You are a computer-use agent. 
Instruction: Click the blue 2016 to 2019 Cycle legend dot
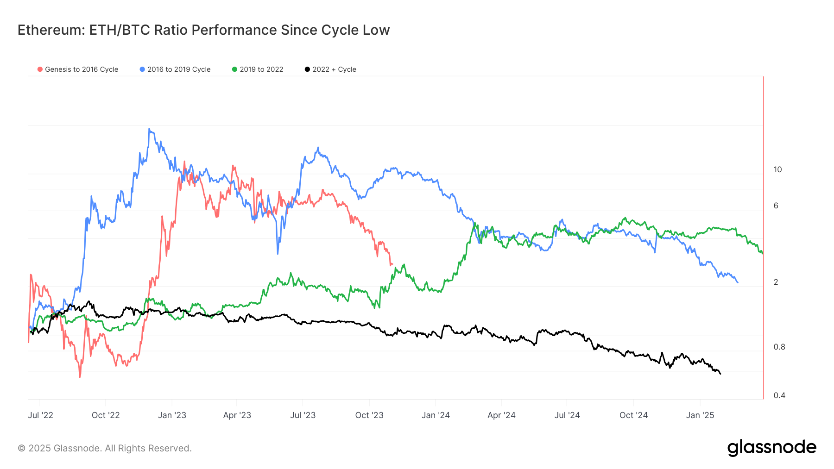coord(142,69)
